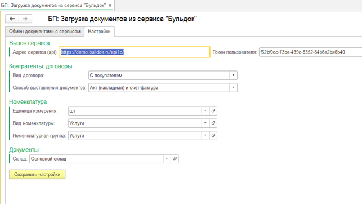The image size is (362, 204).
Task: Go back with the left arrow button
Action: (x=12, y=19)
